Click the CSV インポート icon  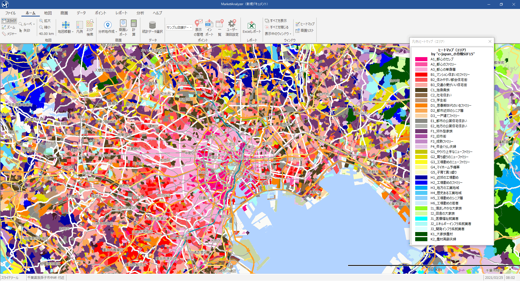pyautogui.click(x=209, y=23)
